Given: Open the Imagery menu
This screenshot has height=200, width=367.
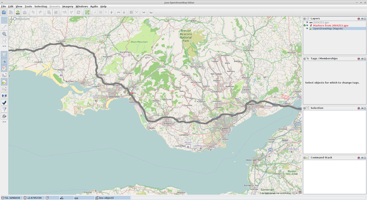Looking at the screenshot, I should click(68, 7).
